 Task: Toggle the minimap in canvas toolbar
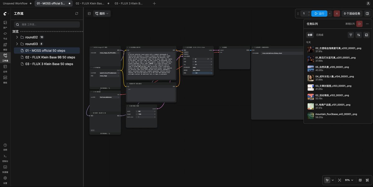click(x=360, y=180)
